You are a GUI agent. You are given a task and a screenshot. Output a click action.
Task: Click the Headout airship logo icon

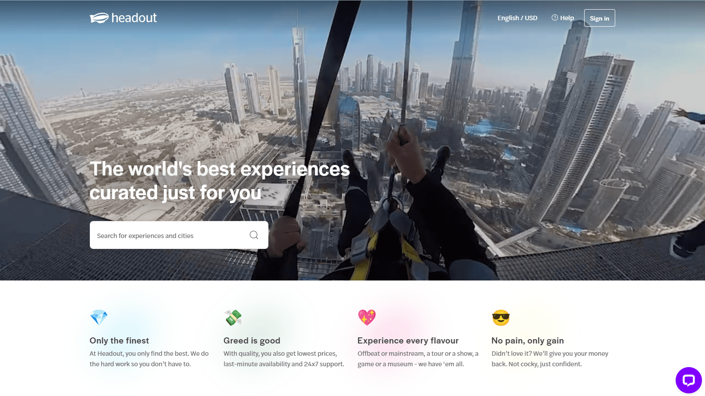pos(99,18)
